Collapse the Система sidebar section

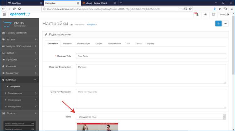pos(19,80)
